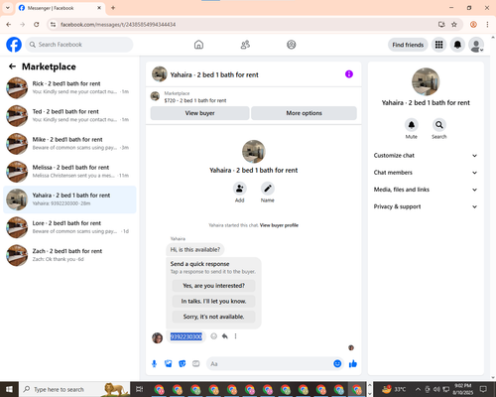The height and width of the screenshot is (397, 496).
Task: Select Yahaira chat in the list
Action: point(69,199)
